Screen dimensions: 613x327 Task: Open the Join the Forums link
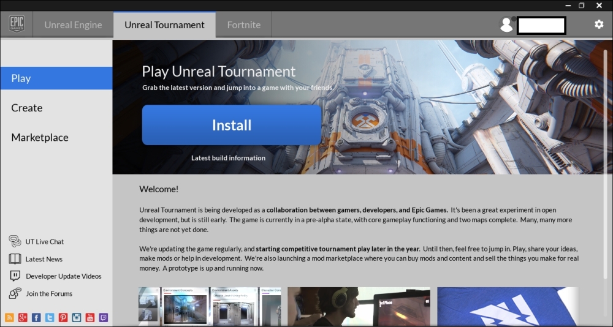coord(49,293)
